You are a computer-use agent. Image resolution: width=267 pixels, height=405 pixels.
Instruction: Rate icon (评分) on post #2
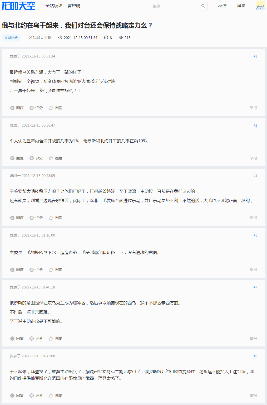[x=32, y=158]
